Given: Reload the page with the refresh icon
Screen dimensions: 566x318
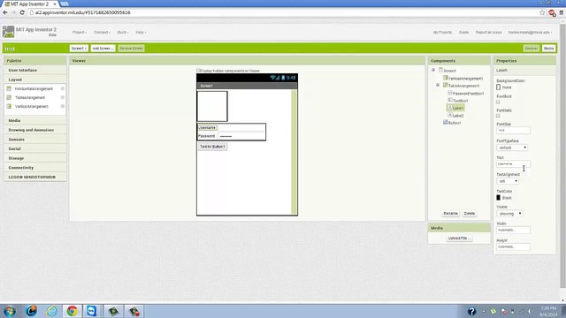Looking at the screenshot, I should tap(22, 12).
